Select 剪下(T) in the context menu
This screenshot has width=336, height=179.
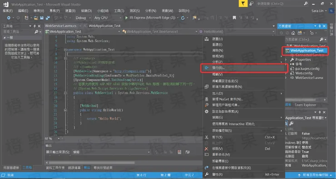(244, 137)
